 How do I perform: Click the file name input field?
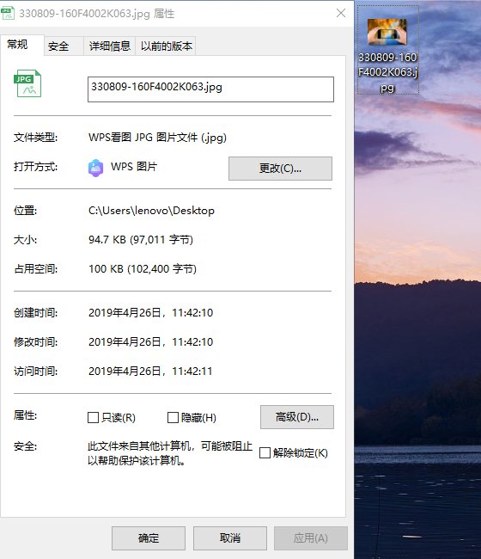(210, 89)
